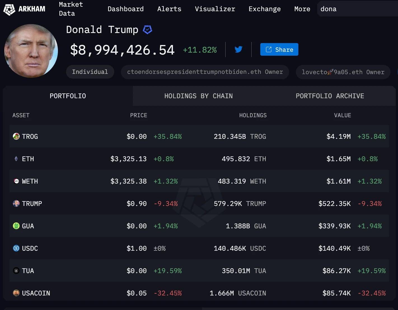Image resolution: width=398 pixels, height=310 pixels.
Task: Select the TUA token icon
Action: coord(16,271)
